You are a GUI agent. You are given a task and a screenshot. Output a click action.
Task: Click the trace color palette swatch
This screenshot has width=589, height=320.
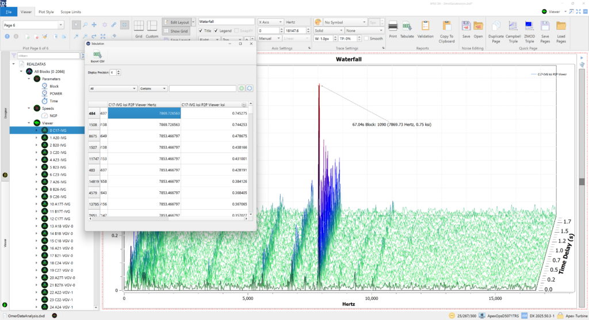tap(318, 22)
